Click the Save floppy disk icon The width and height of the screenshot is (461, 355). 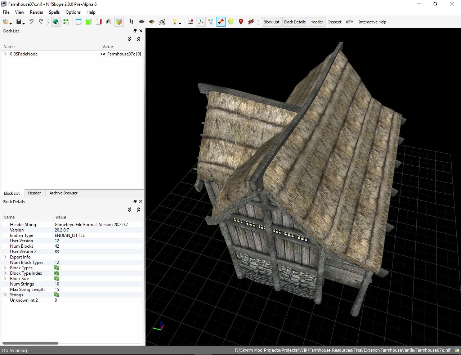click(19, 22)
